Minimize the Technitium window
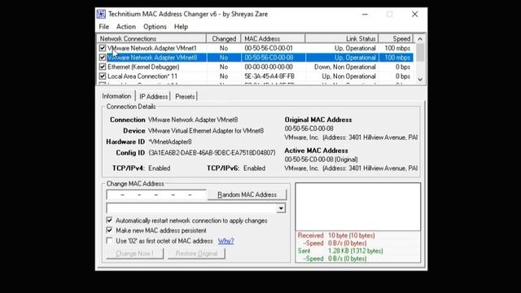 [x=365, y=15]
